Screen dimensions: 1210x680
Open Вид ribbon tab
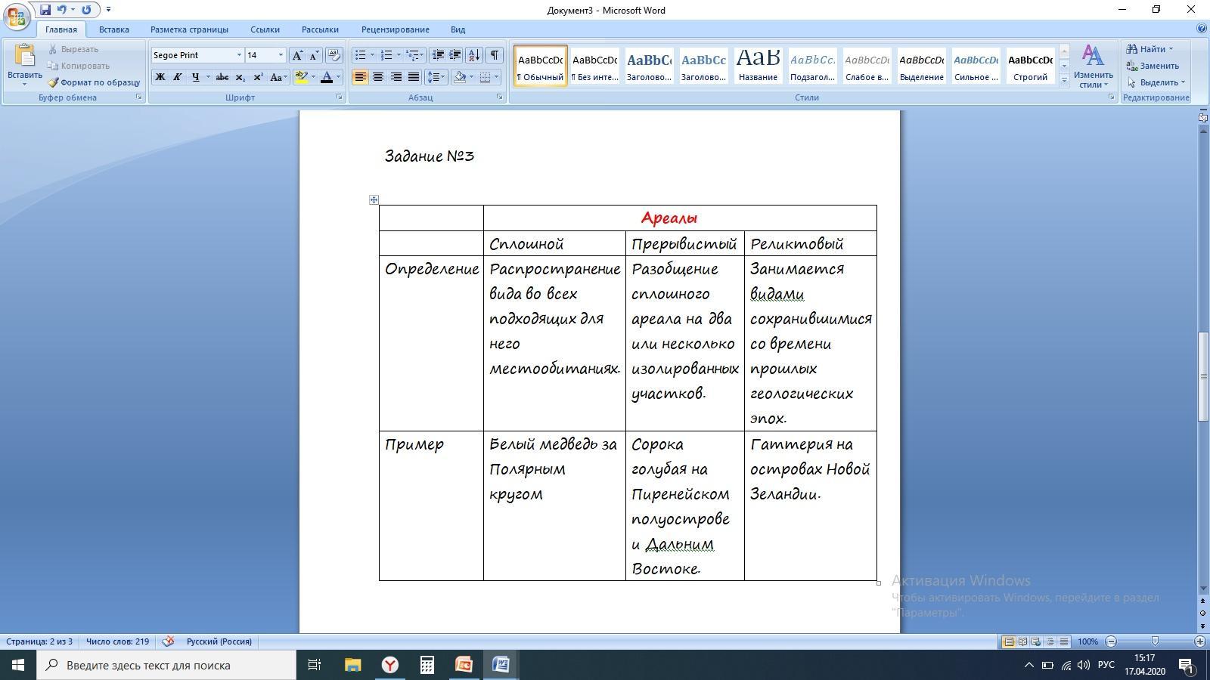458,29
